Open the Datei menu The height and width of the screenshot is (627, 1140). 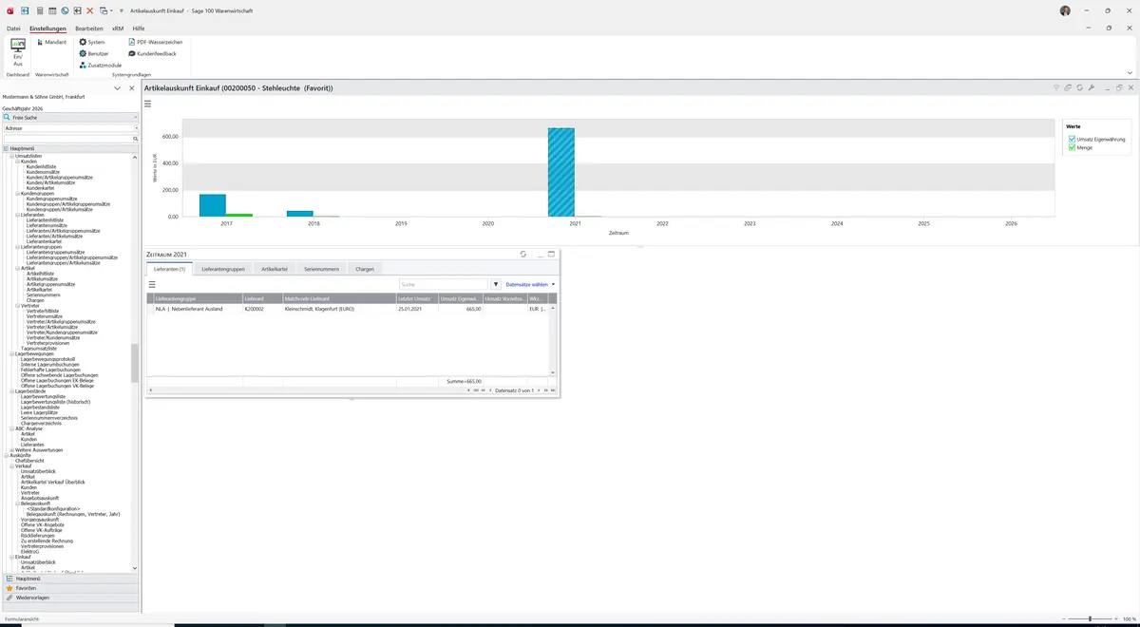tap(13, 28)
